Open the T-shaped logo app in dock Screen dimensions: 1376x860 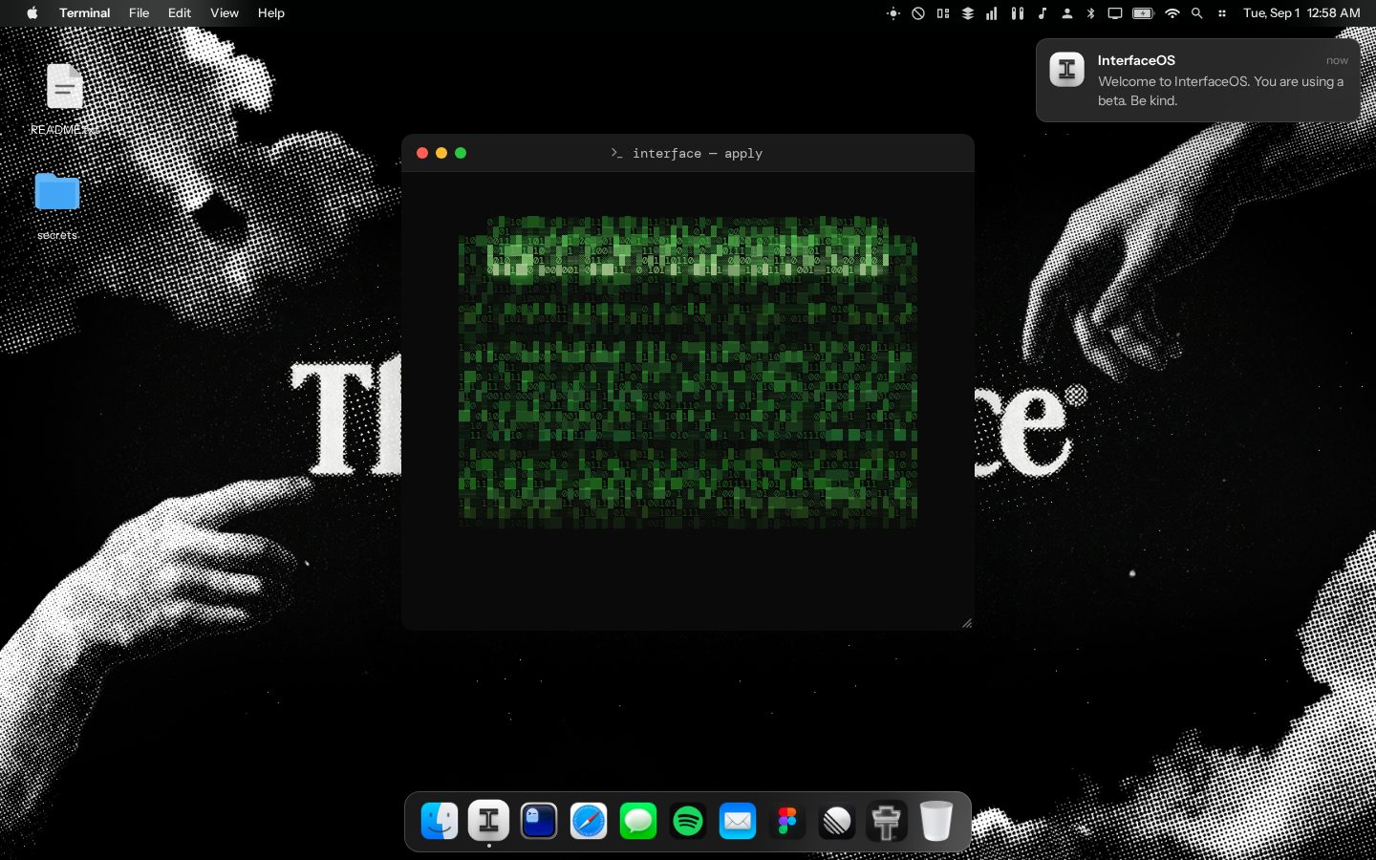point(887,821)
